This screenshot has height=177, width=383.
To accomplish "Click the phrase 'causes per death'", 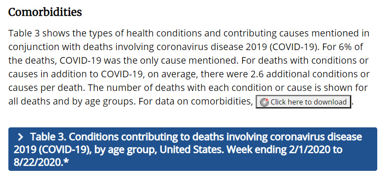I will click(x=46, y=88).
